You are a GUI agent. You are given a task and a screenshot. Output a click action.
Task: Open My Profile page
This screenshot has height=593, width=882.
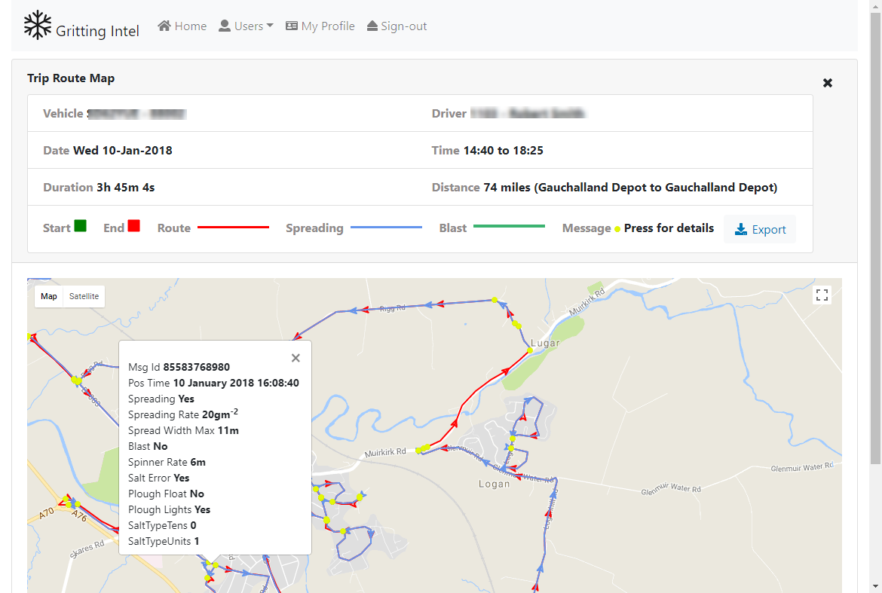[x=320, y=26]
